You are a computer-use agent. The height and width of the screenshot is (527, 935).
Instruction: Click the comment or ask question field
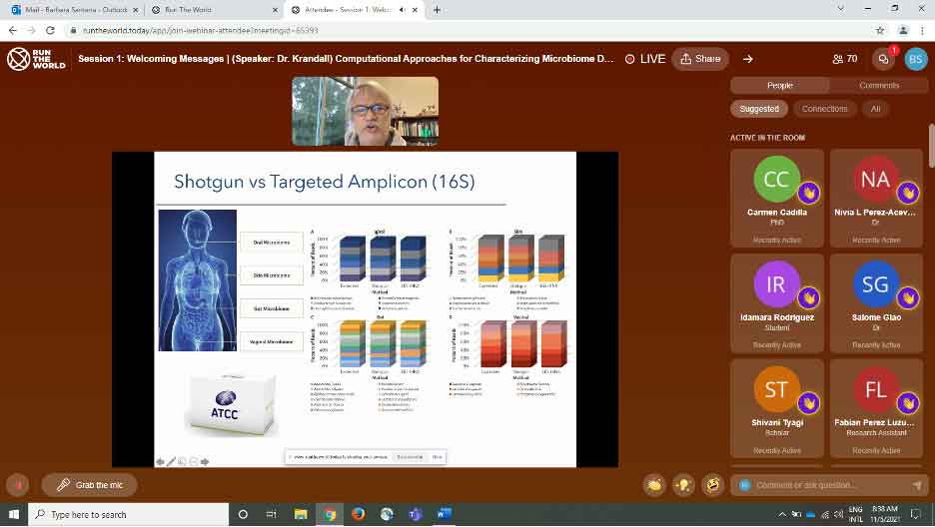pyautogui.click(x=829, y=485)
